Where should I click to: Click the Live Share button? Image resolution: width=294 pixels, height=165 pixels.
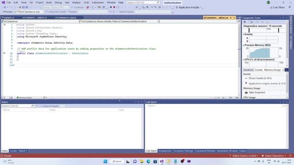(x=277, y=7)
